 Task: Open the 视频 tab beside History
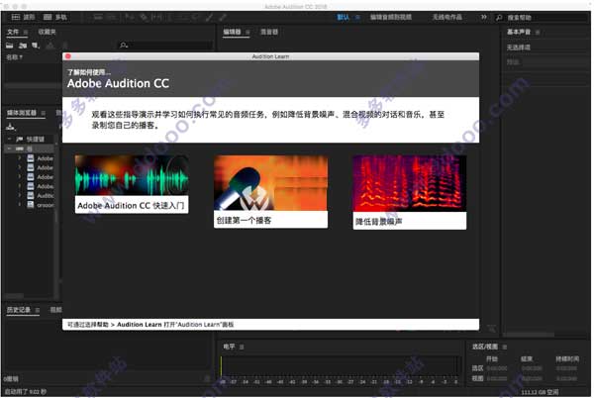[55, 310]
